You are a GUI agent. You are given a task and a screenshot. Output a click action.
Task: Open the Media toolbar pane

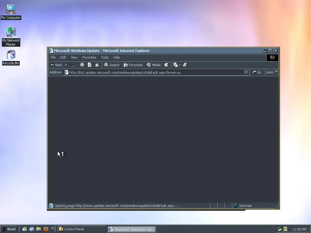pos(153,65)
